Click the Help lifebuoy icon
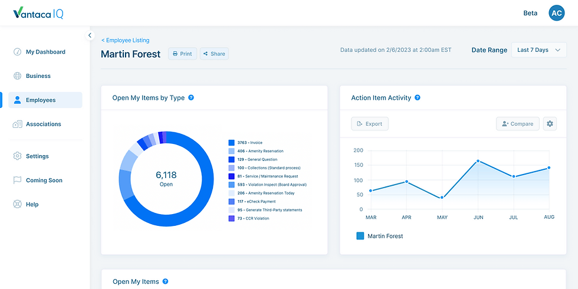This screenshot has height=289, width=578. (x=17, y=204)
